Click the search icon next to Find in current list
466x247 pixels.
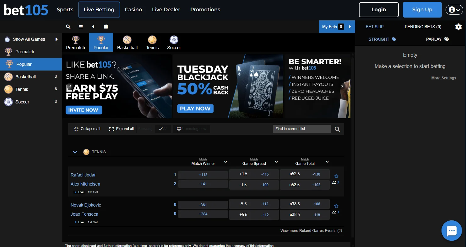337,129
